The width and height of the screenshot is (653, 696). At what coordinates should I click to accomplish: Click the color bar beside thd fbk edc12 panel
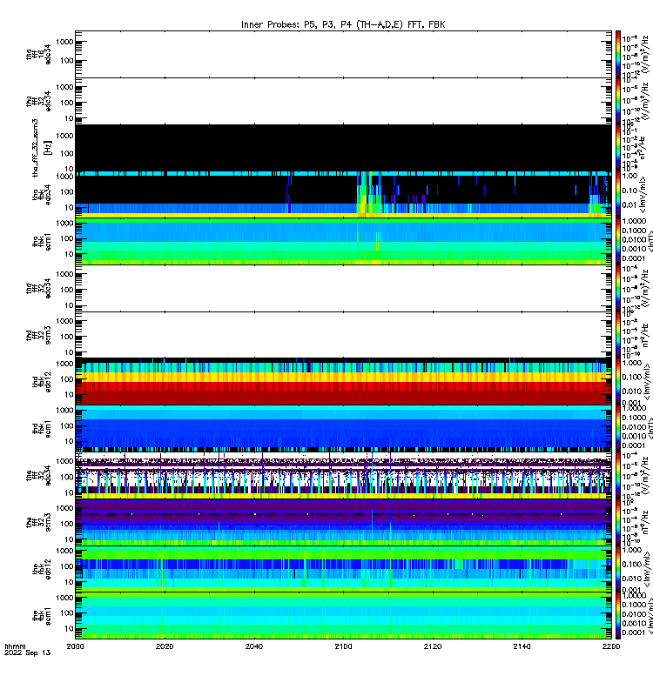[618, 382]
